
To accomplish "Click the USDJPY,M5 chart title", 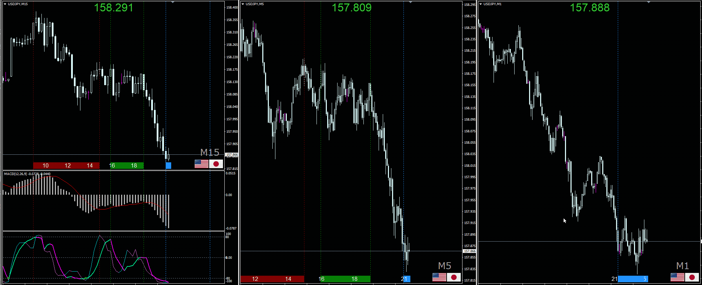I will coord(255,4).
